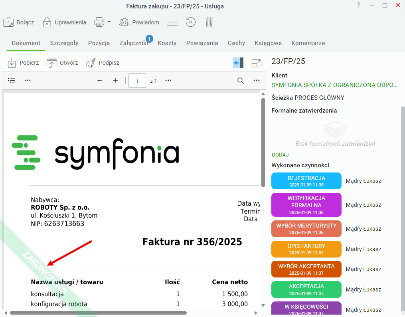Click the 23/FP/25 document number heading
The height and width of the screenshot is (317, 405).
288,61
